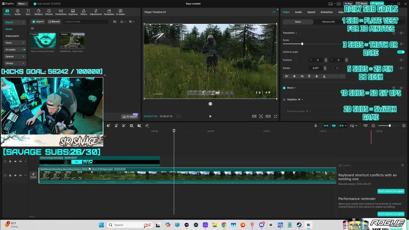Switch to the Animation properties tab
The image size is (409, 230).
tap(327, 12)
